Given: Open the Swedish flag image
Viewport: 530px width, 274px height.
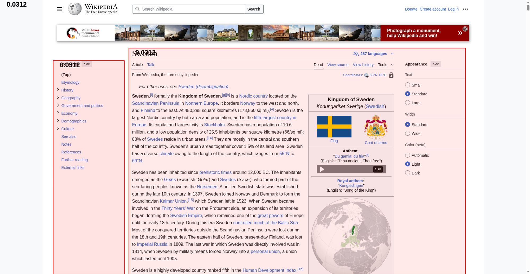Looking at the screenshot, I should (334, 126).
